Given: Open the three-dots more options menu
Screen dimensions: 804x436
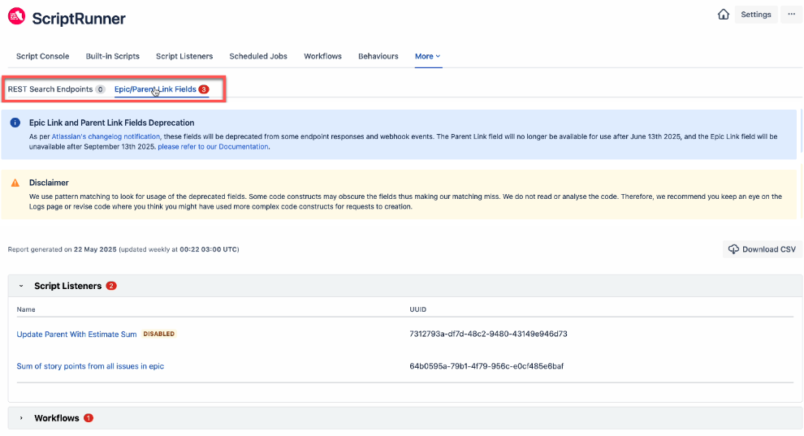Looking at the screenshot, I should point(791,15).
